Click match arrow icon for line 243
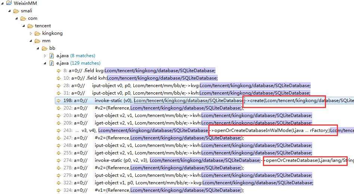 tap(59, 130)
